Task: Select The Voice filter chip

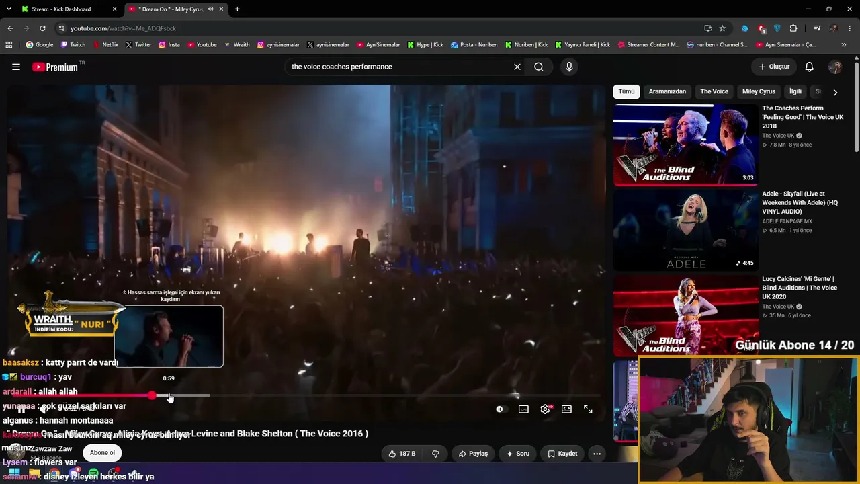Action: [x=714, y=91]
